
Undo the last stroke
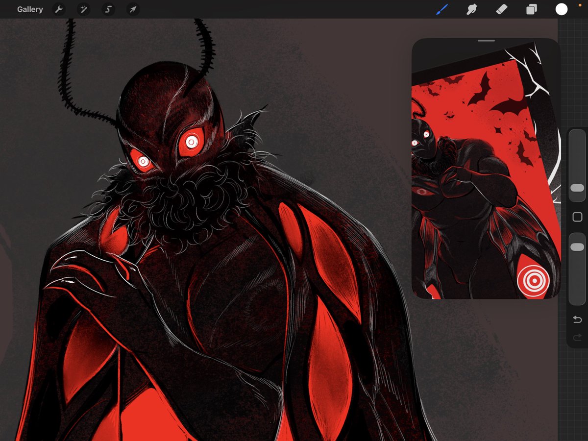coord(577,319)
